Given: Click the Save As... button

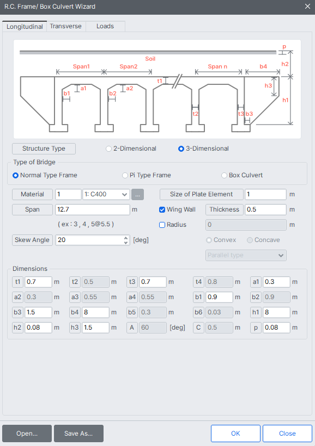Looking at the screenshot, I should coord(78,433).
